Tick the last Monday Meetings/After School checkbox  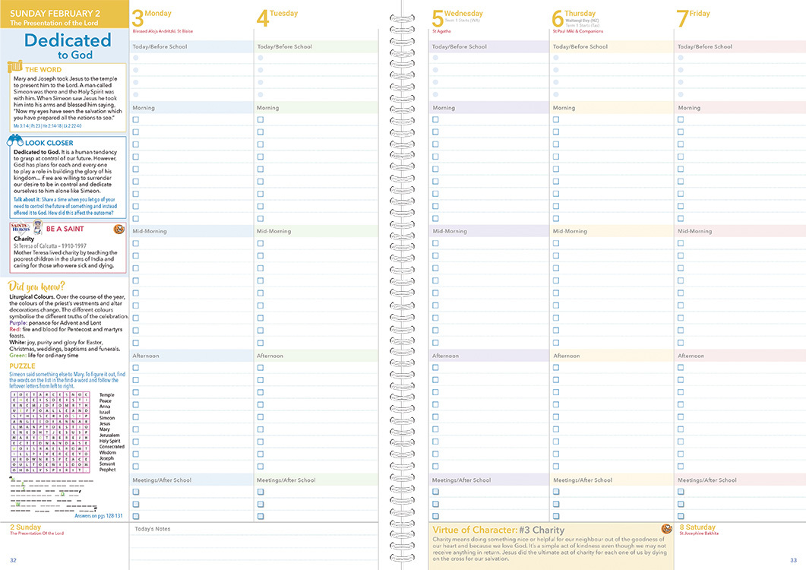pos(136,516)
